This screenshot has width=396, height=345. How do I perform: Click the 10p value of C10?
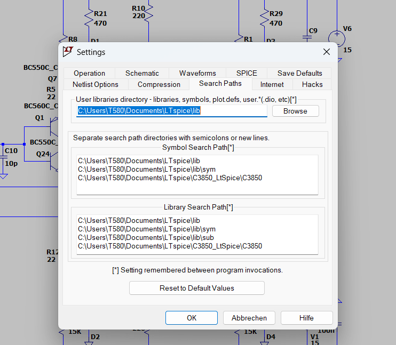tap(11, 164)
